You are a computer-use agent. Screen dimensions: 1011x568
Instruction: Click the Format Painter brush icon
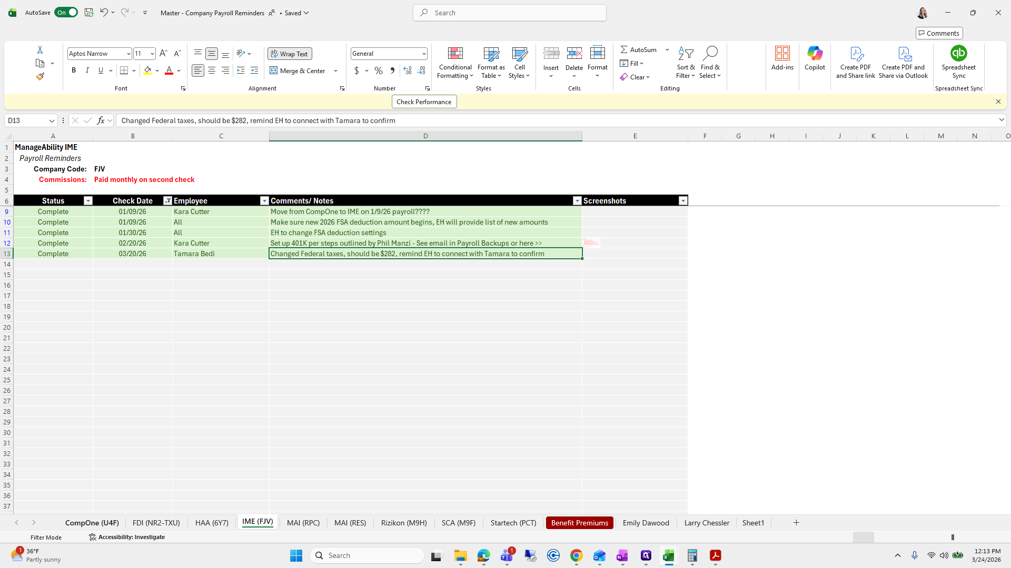40,77
